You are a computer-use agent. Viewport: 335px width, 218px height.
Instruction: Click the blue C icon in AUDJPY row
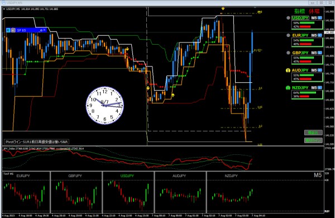[320, 70]
